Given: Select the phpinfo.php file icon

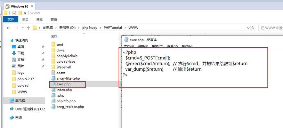Looking at the screenshot, I should (x=53, y=101).
